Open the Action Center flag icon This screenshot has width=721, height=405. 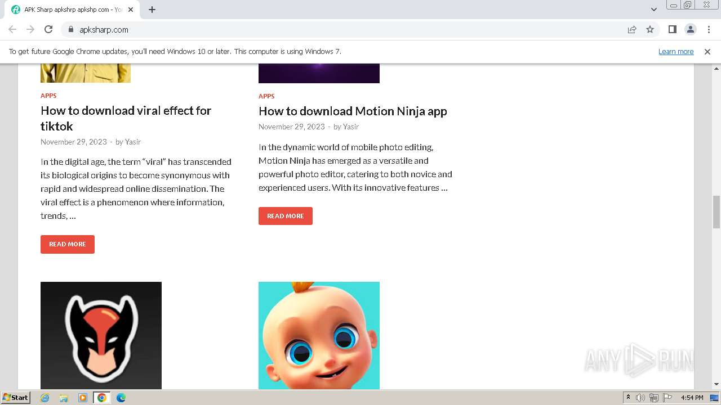click(667, 398)
